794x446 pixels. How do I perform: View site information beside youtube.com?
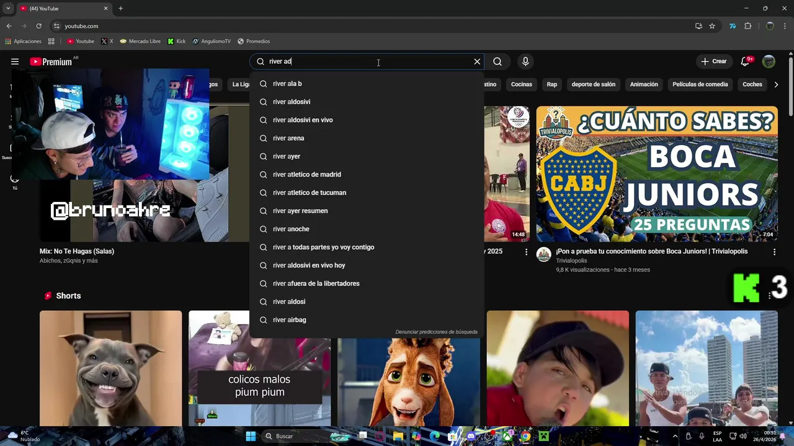coord(56,26)
